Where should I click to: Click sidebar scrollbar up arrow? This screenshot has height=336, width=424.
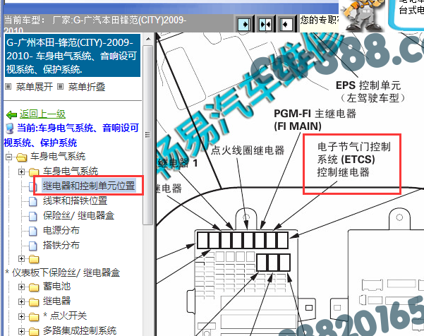(148, 40)
